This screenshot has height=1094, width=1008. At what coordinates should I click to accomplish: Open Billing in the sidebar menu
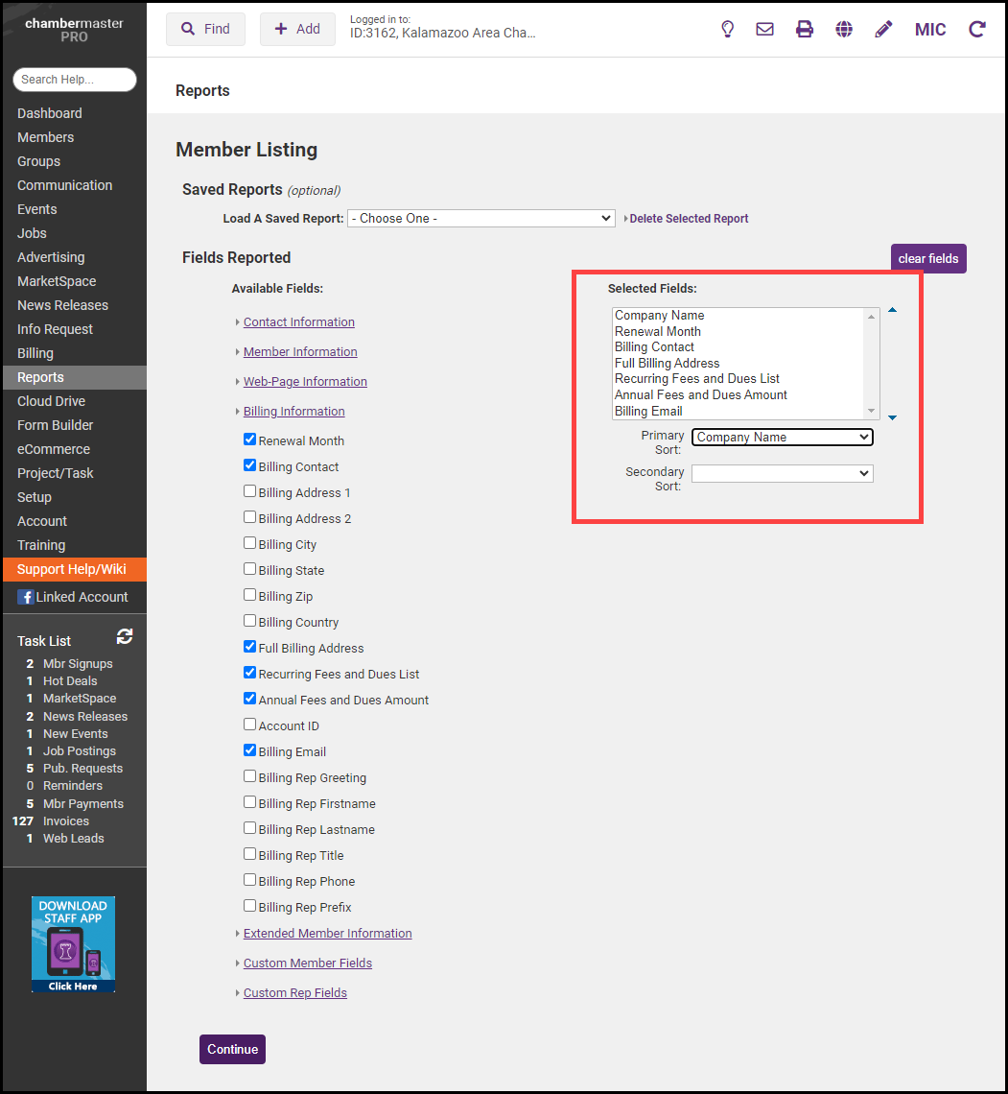[x=35, y=353]
